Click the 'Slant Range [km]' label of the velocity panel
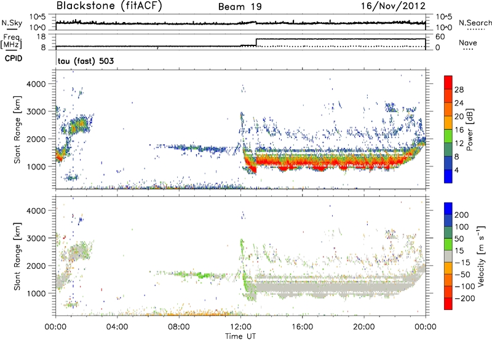The width and height of the screenshot is (492, 340). pos(17,257)
